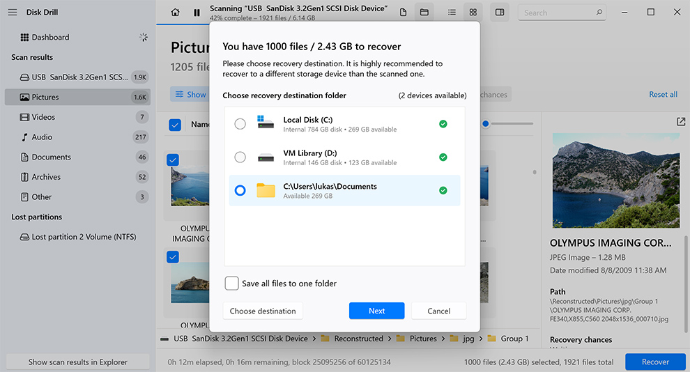Click the Pictures 1.6K count badge
690x372 pixels.
140,97
